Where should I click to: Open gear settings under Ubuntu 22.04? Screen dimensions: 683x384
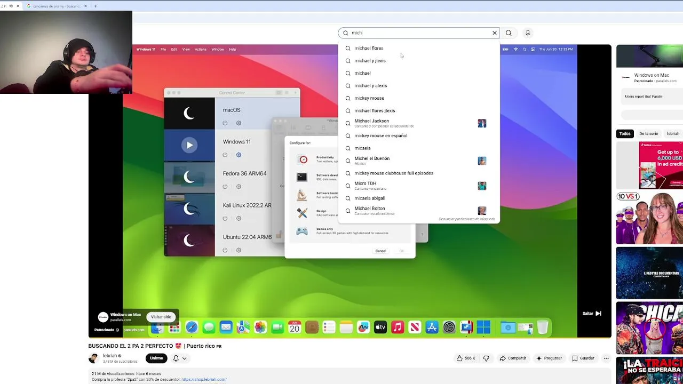click(239, 250)
